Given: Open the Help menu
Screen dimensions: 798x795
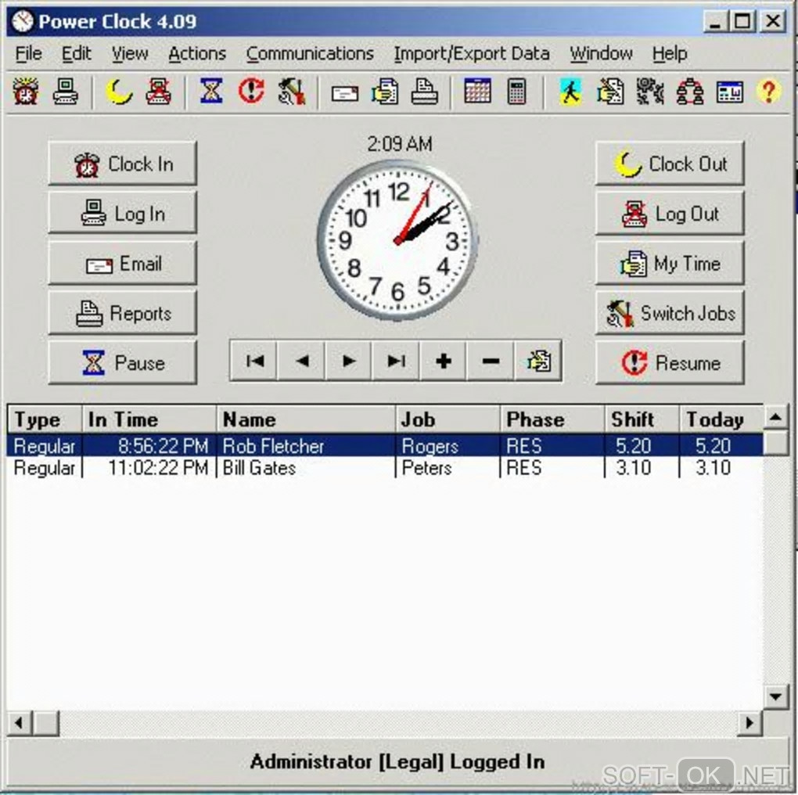Looking at the screenshot, I should pos(670,53).
